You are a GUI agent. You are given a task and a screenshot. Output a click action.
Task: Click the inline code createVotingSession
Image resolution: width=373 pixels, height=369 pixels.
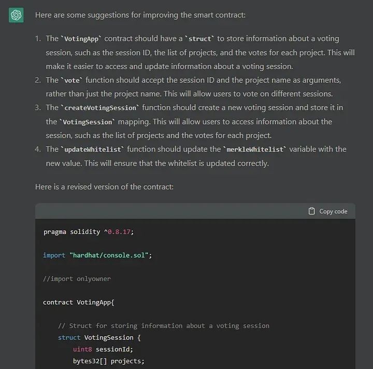pos(100,108)
